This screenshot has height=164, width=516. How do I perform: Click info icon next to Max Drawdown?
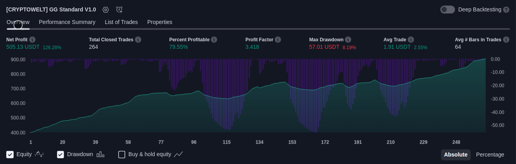[x=348, y=40]
